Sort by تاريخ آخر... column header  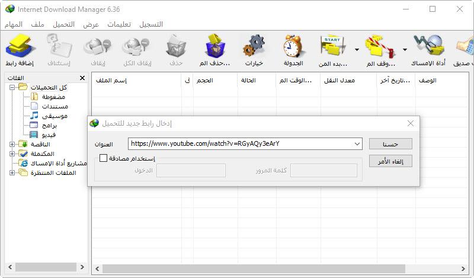coord(396,81)
